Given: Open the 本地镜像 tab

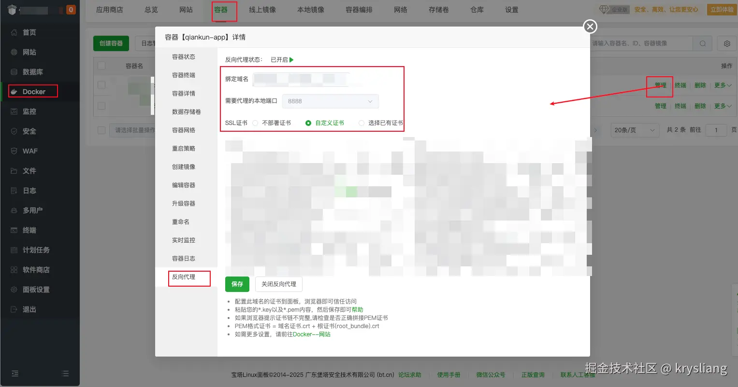Looking at the screenshot, I should point(311,10).
